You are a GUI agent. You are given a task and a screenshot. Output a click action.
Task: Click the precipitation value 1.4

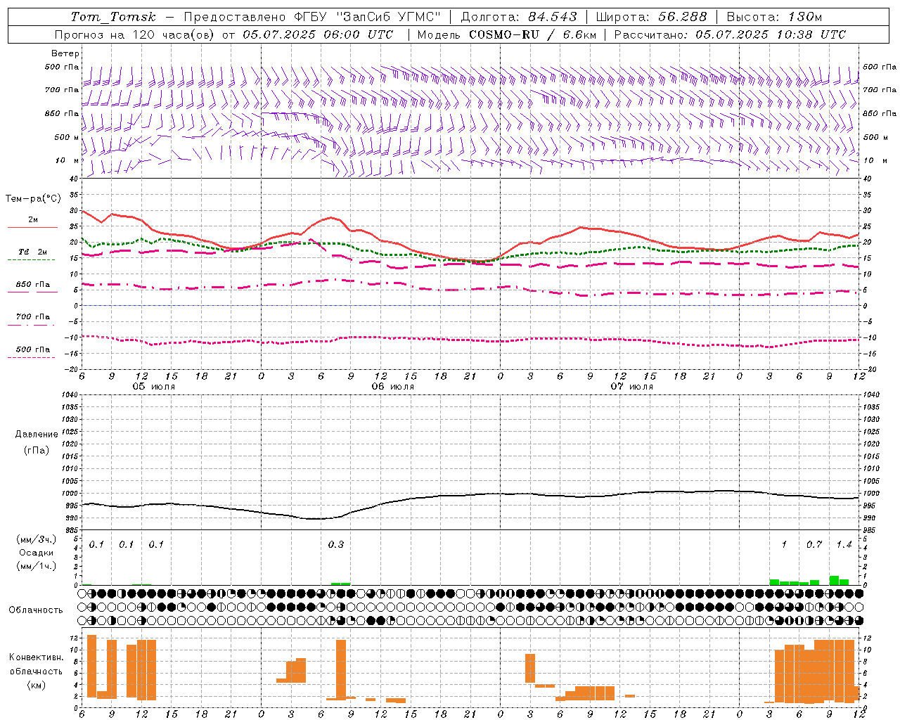(x=844, y=544)
